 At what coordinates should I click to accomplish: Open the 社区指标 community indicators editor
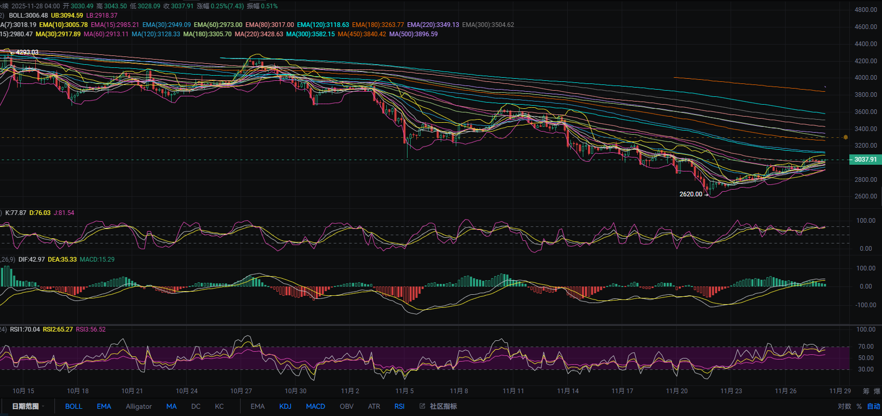point(438,406)
